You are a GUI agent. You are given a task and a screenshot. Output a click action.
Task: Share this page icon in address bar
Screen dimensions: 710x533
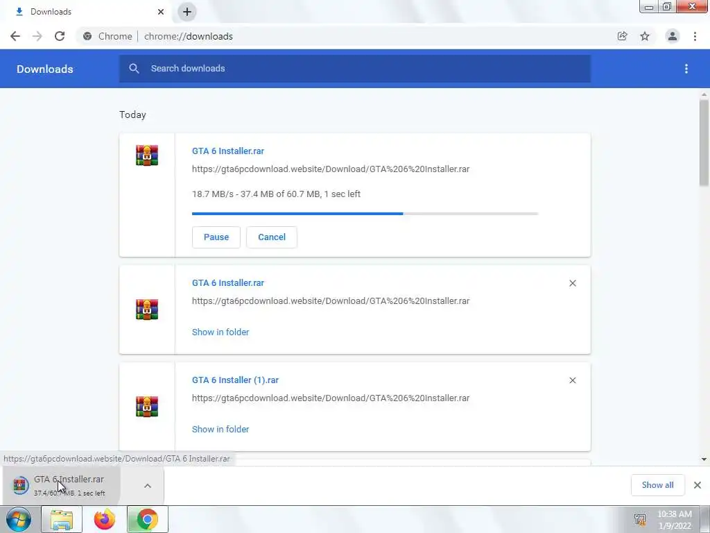pos(622,36)
